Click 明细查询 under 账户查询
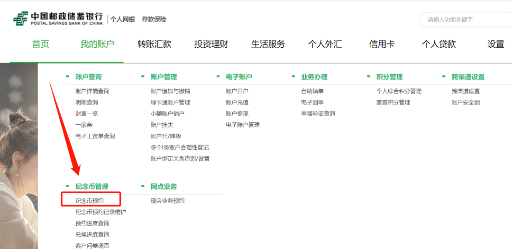 (87, 103)
